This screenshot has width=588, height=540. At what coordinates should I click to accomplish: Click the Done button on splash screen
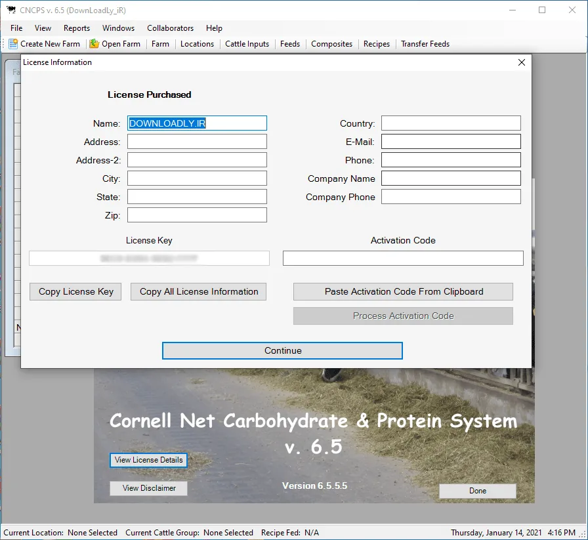tap(478, 491)
